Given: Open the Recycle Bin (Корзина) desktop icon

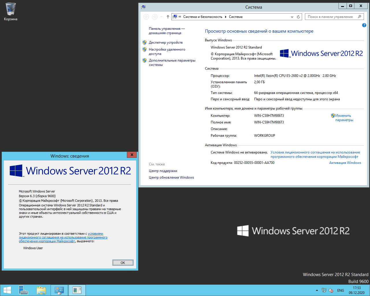Looking at the screenshot, I should pos(11,12).
